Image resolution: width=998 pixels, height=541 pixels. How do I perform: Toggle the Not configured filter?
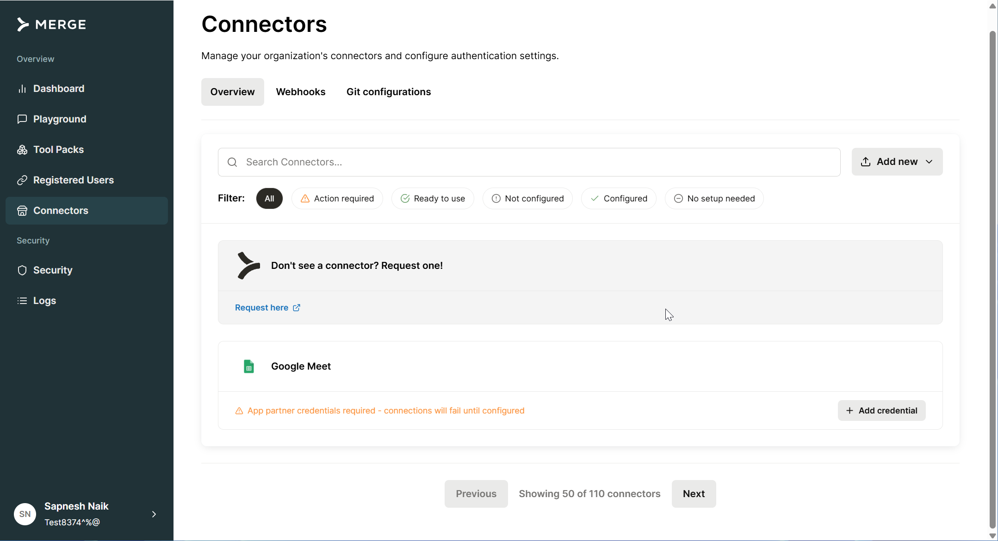pyautogui.click(x=527, y=199)
